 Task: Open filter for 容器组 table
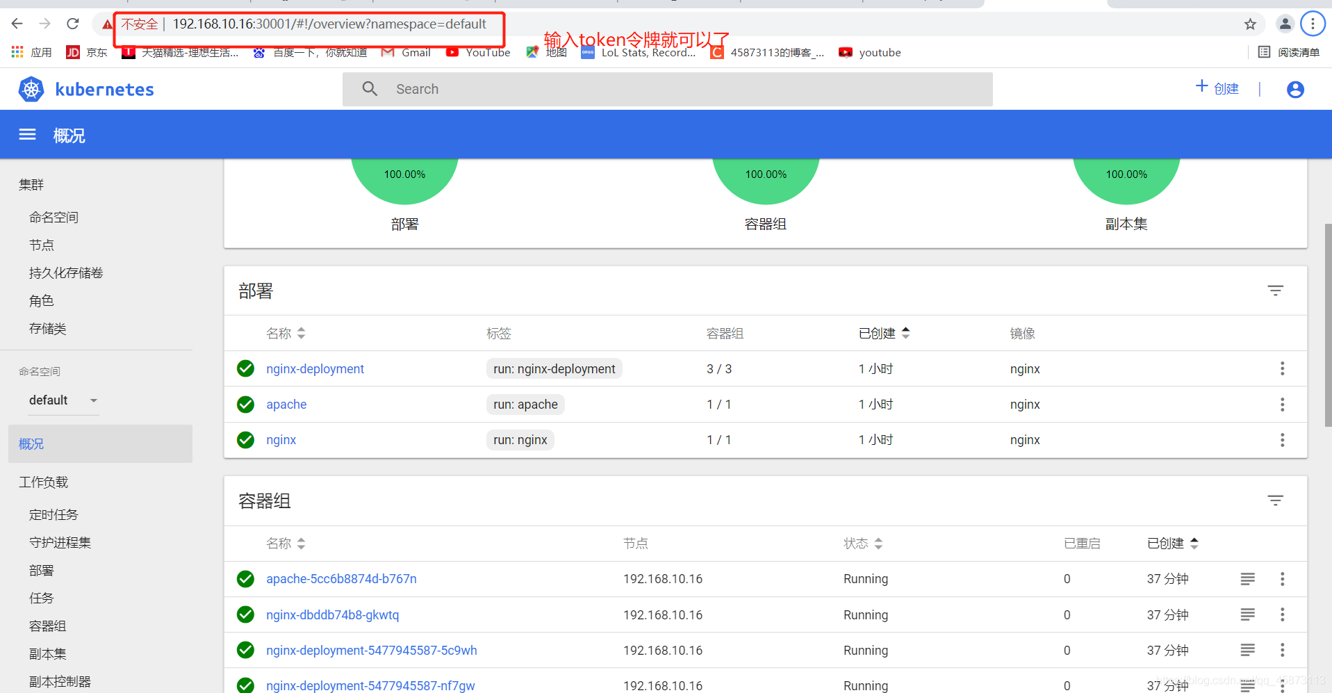click(1275, 500)
